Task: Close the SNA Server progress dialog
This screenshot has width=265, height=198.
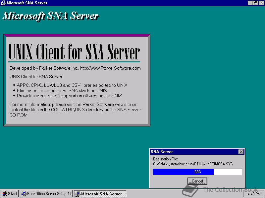Action: 241,152
